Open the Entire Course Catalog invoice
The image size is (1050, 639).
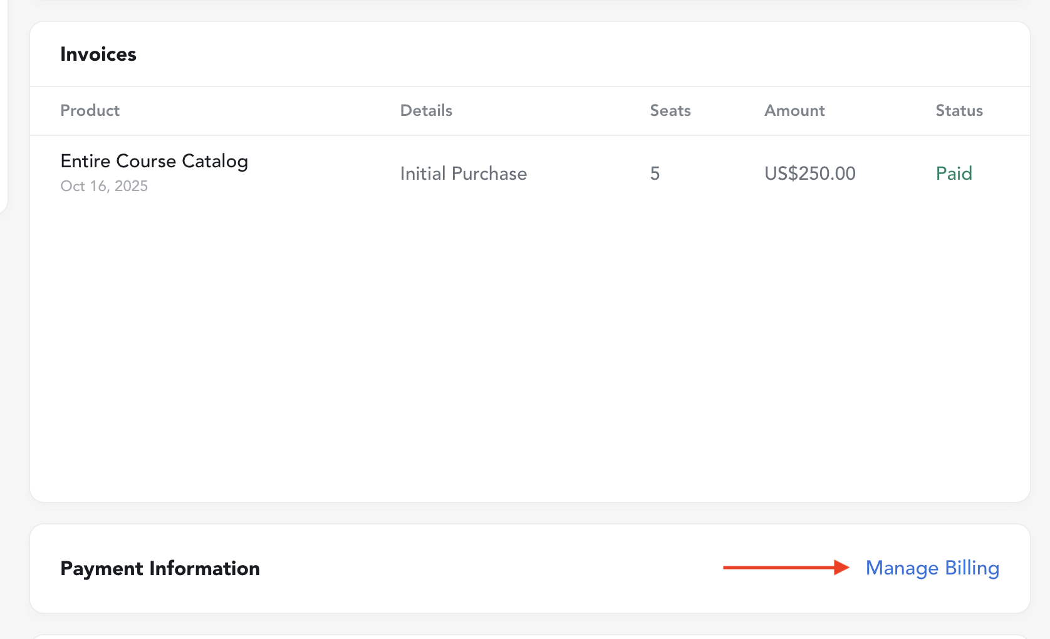point(154,162)
